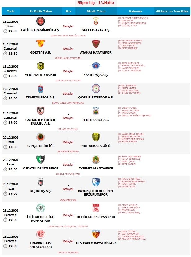Click the Tarih column header

pos(11,12)
